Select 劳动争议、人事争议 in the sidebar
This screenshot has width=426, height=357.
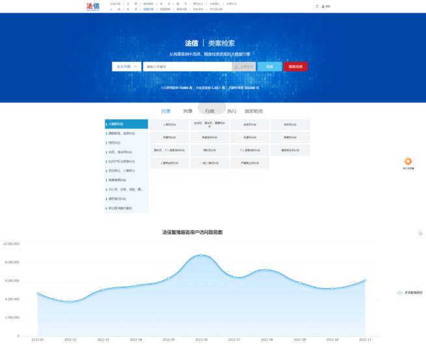[127, 170]
